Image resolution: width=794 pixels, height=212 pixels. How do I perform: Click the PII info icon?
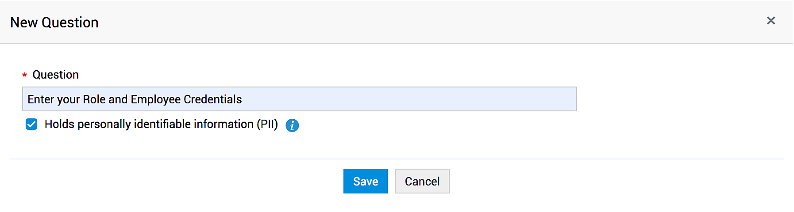(x=292, y=125)
